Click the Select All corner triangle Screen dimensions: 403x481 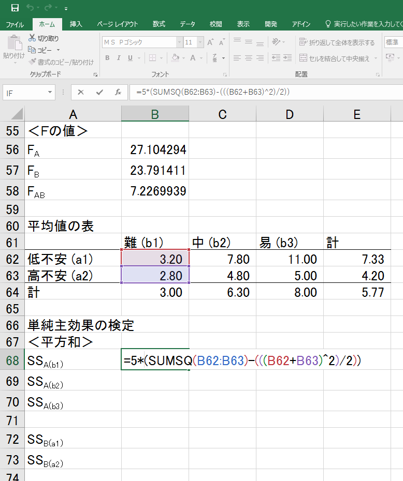(x=17, y=114)
